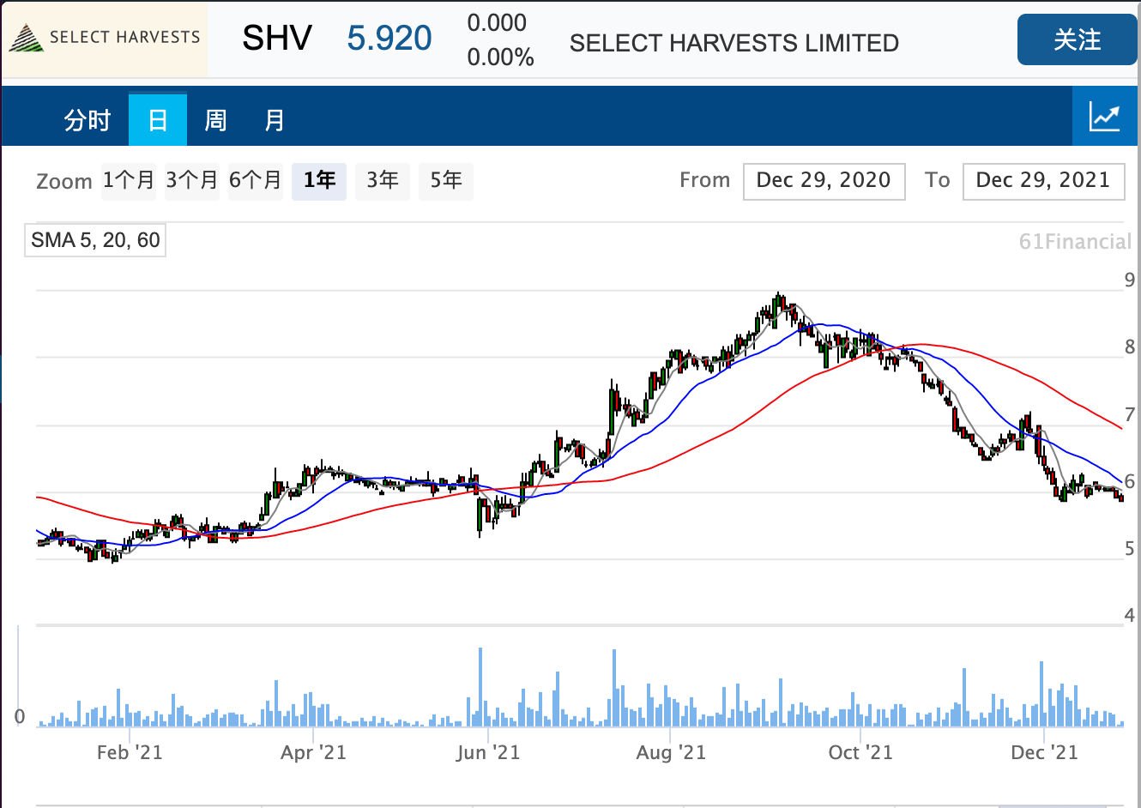Click the SMA 5, 20, 60 legend
The image size is (1141, 808).
(95, 240)
